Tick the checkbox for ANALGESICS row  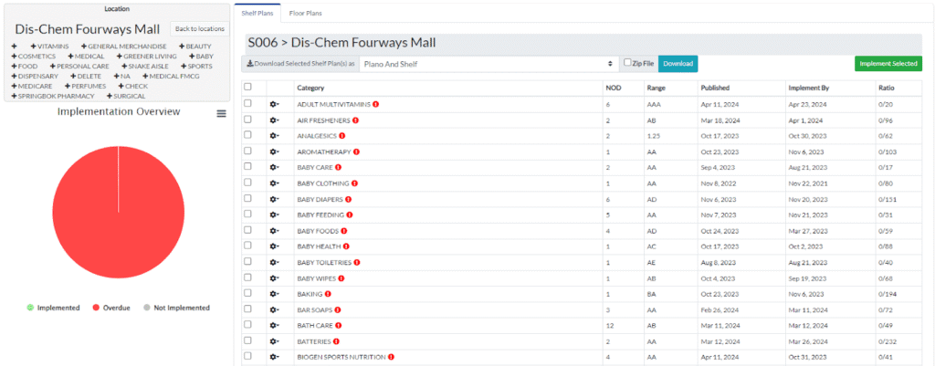click(x=247, y=136)
